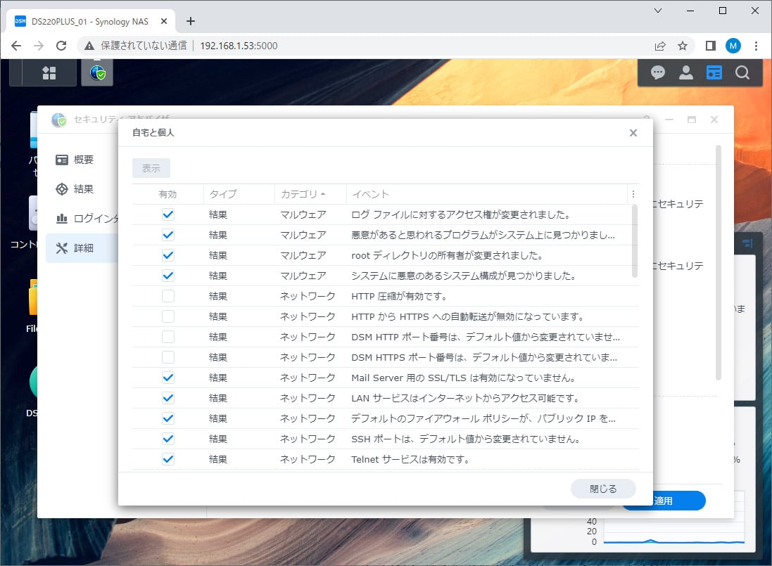
Task: Open the tab search chevron
Action: tap(658, 11)
